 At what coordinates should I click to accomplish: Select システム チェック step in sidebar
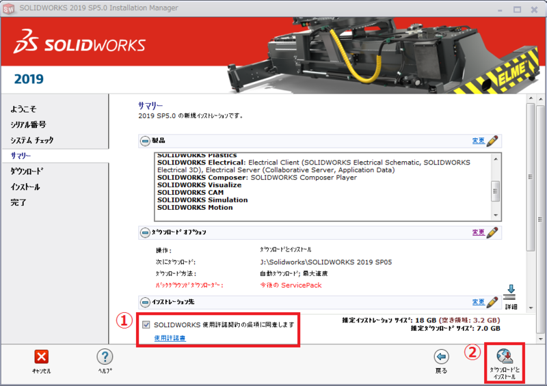point(31,140)
